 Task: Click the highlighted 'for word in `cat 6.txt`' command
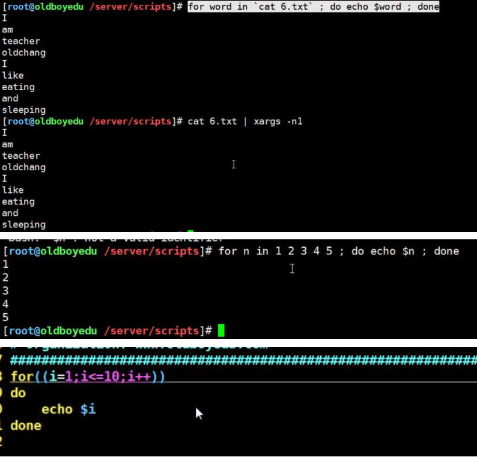pyautogui.click(x=314, y=7)
